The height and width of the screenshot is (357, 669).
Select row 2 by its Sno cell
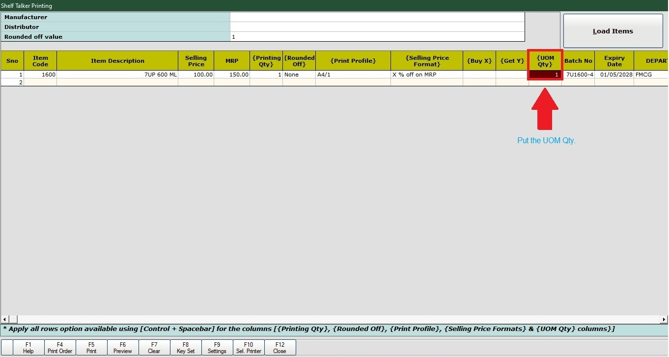12,82
